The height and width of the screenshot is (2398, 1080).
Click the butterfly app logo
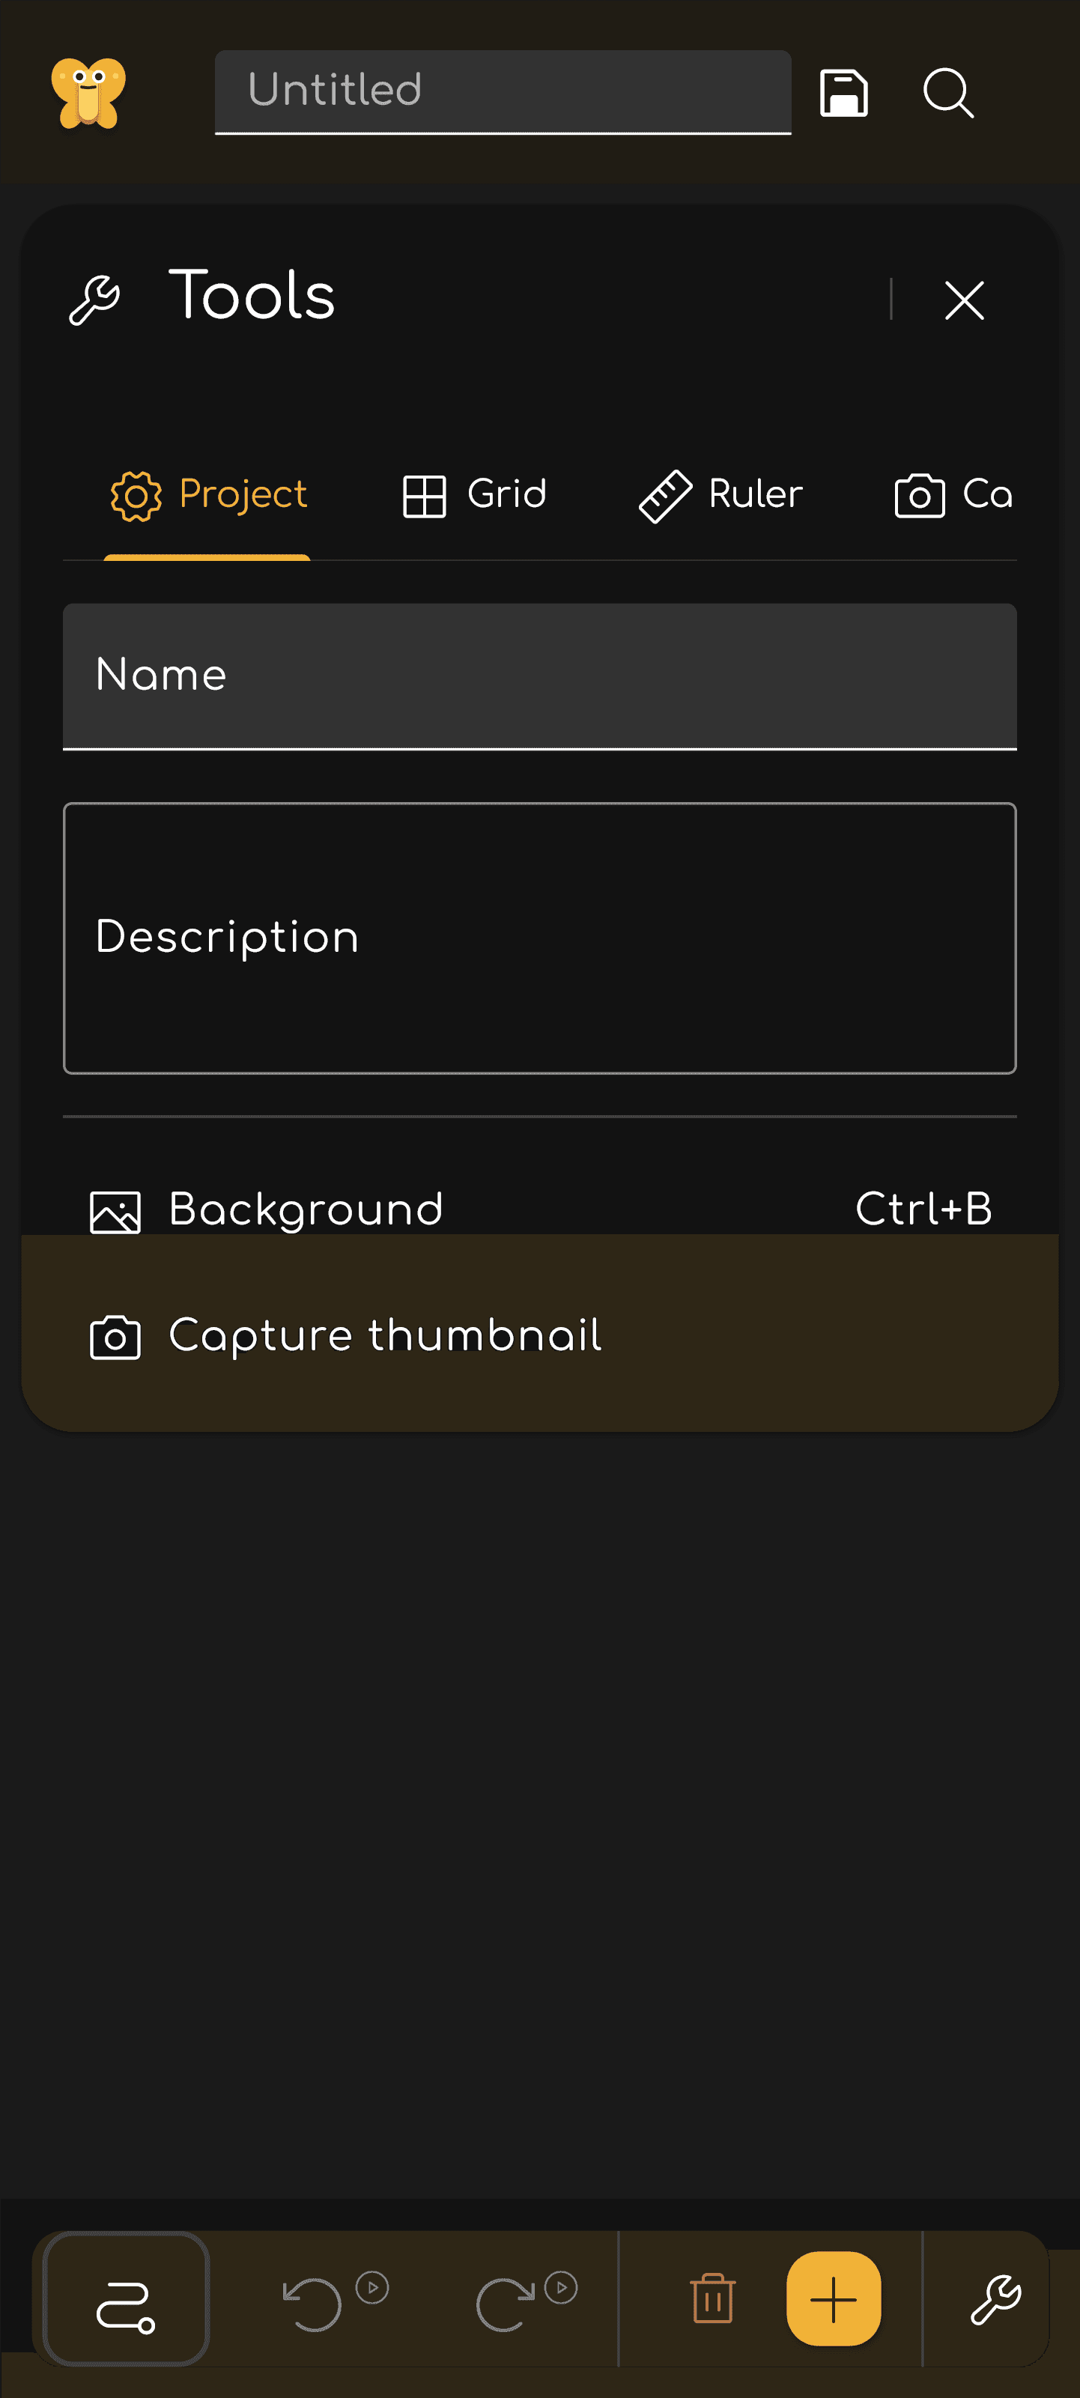(88, 92)
